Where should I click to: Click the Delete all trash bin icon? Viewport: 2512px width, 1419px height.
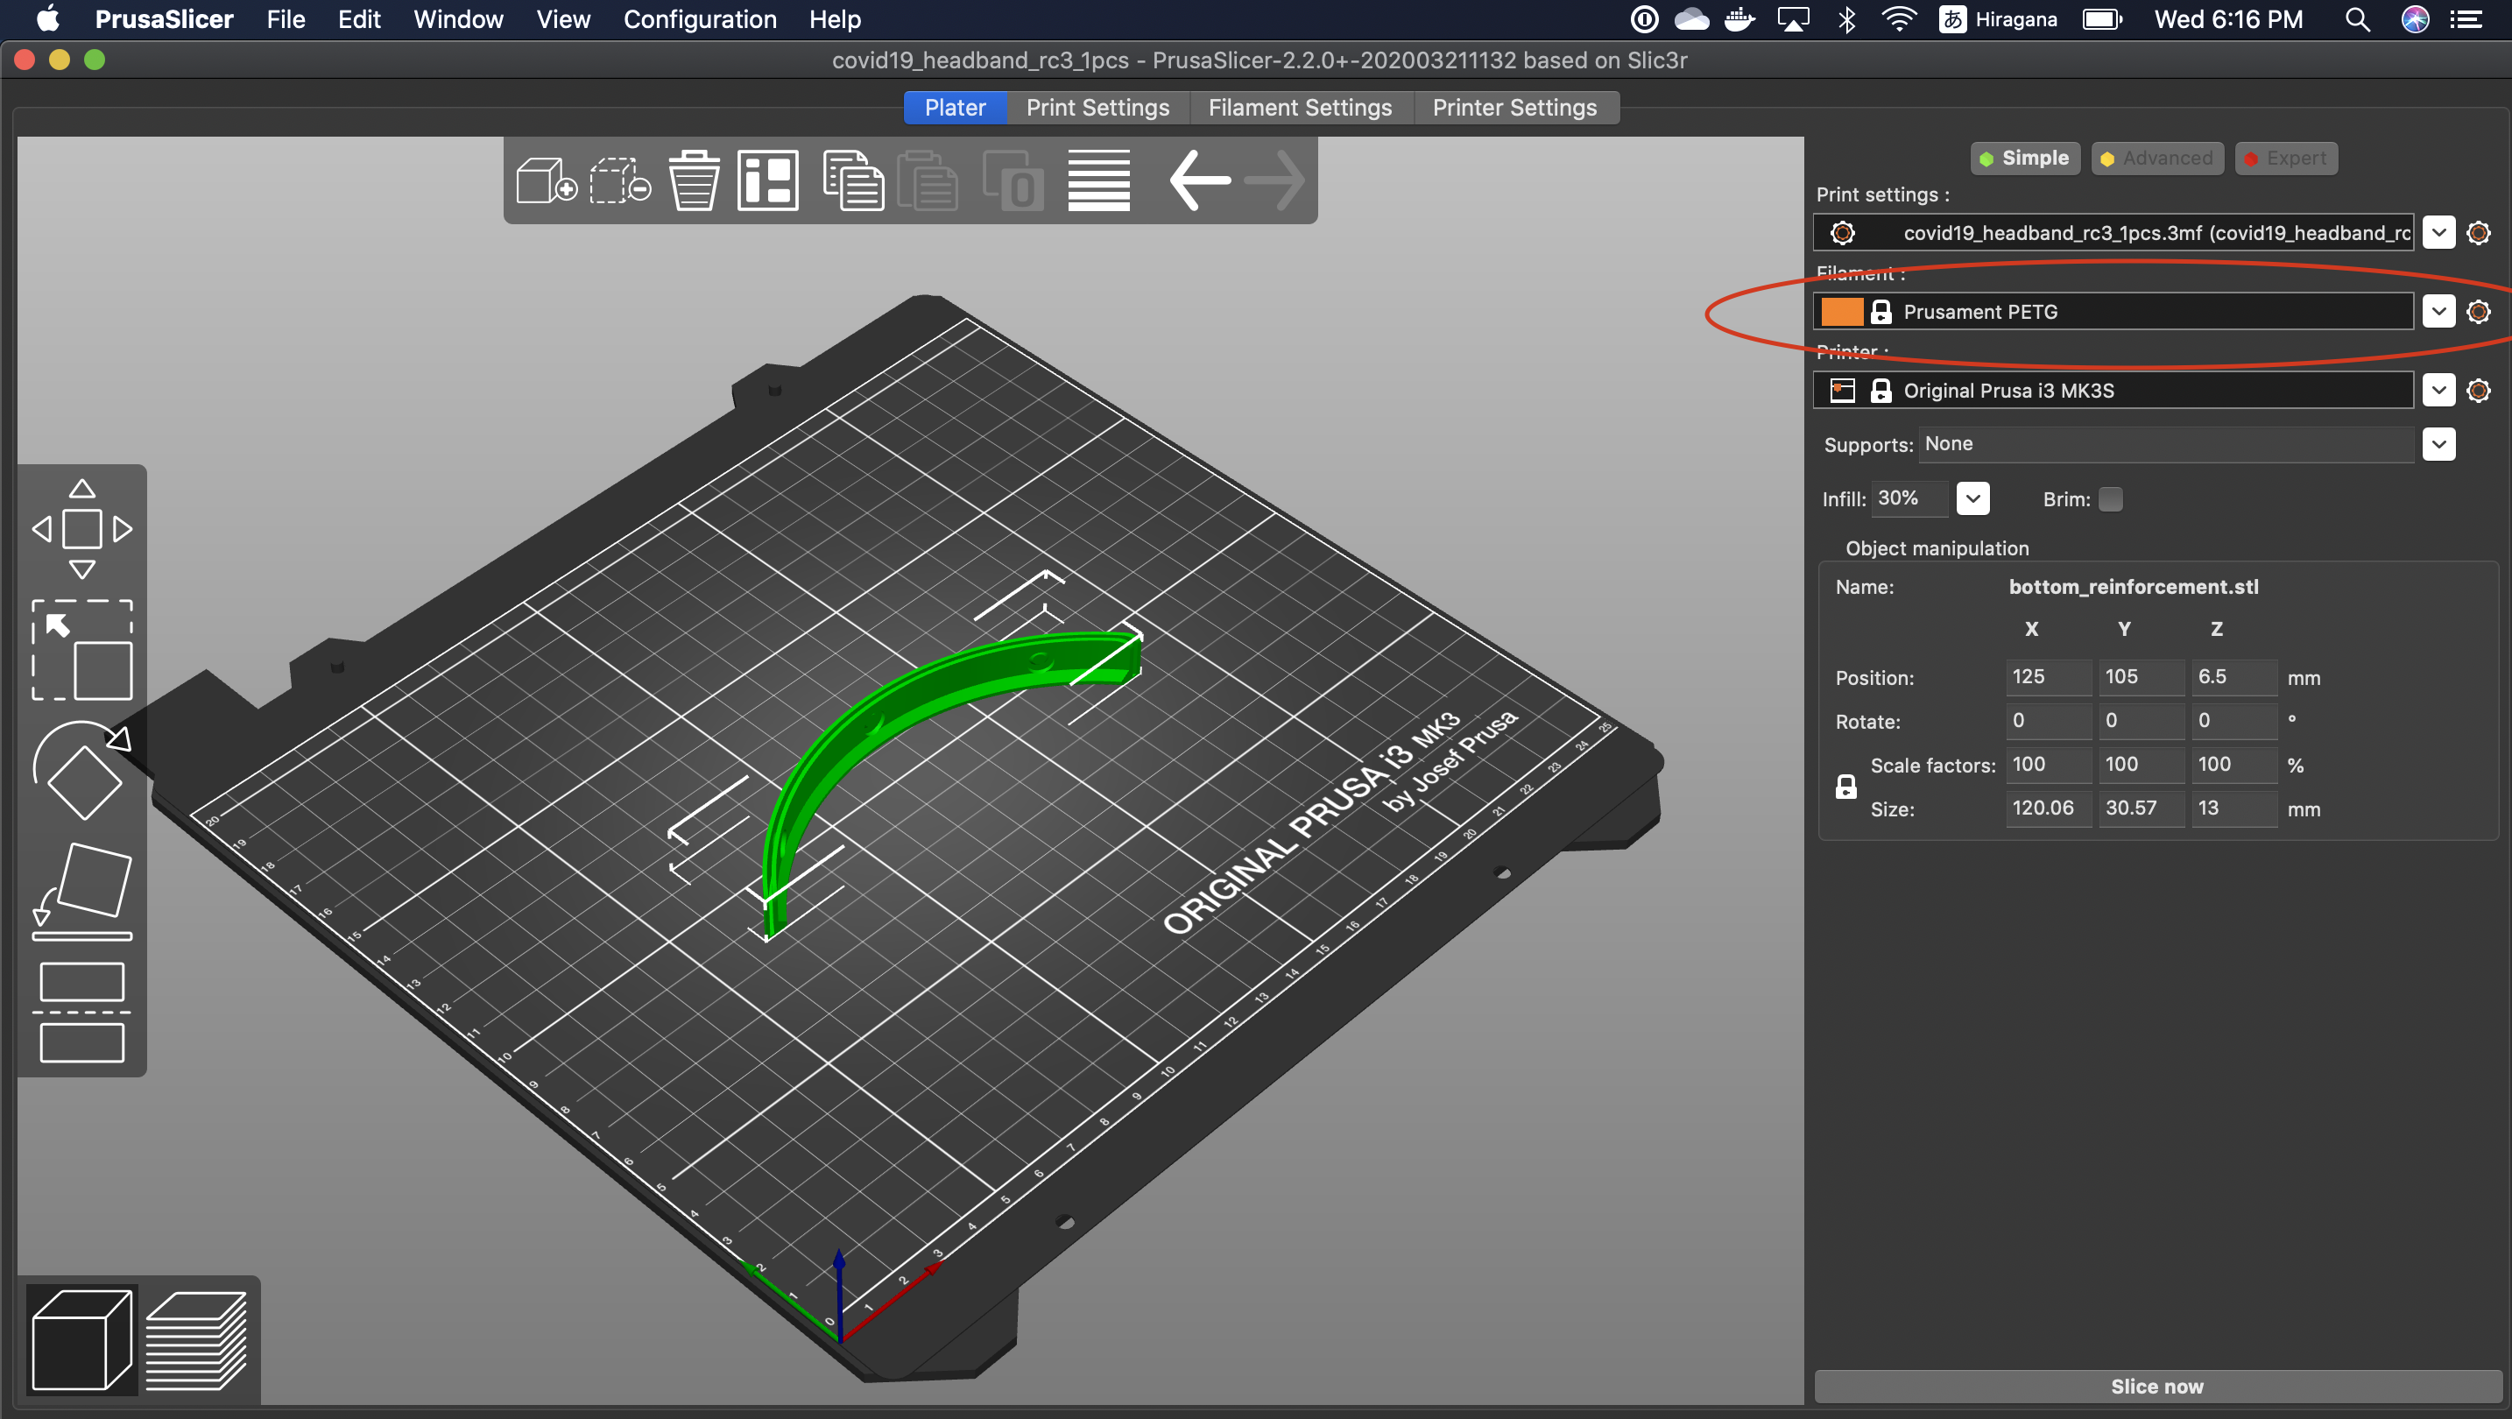click(695, 180)
